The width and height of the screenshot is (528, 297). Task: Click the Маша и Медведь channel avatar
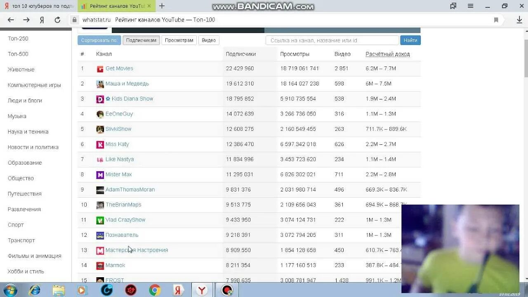(x=100, y=84)
